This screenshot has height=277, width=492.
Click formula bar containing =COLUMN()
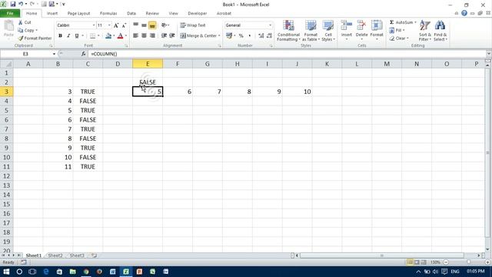(x=287, y=54)
